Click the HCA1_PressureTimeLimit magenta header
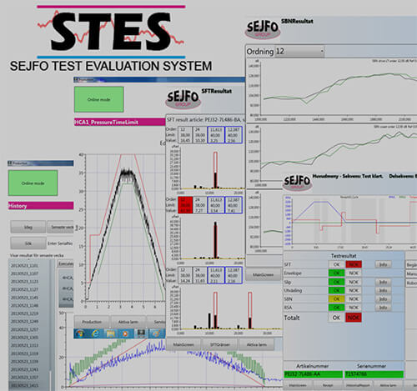This screenshot has height=391, width=417. (120, 123)
